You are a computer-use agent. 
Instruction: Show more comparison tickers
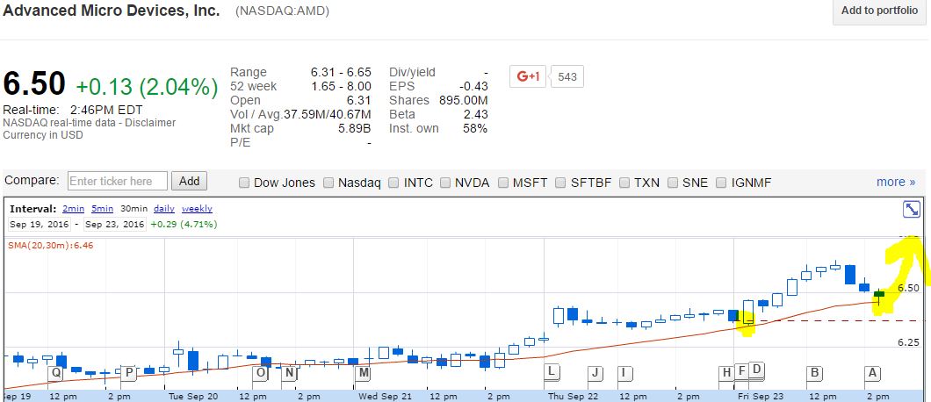coord(895,183)
